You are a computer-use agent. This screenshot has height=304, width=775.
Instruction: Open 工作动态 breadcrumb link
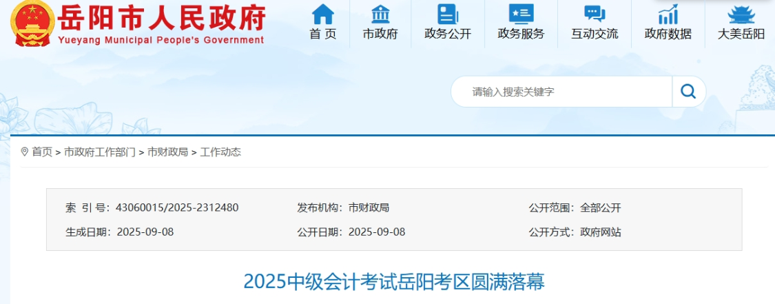220,152
